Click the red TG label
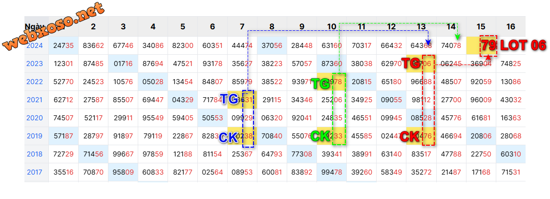This screenshot has width=550, height=199. 409,63
